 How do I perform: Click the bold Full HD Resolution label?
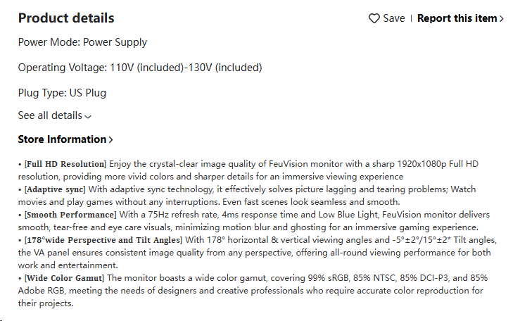(65, 164)
